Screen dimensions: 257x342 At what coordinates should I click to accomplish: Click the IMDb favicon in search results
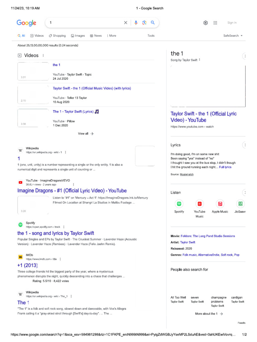pyautogui.click(x=20, y=257)
